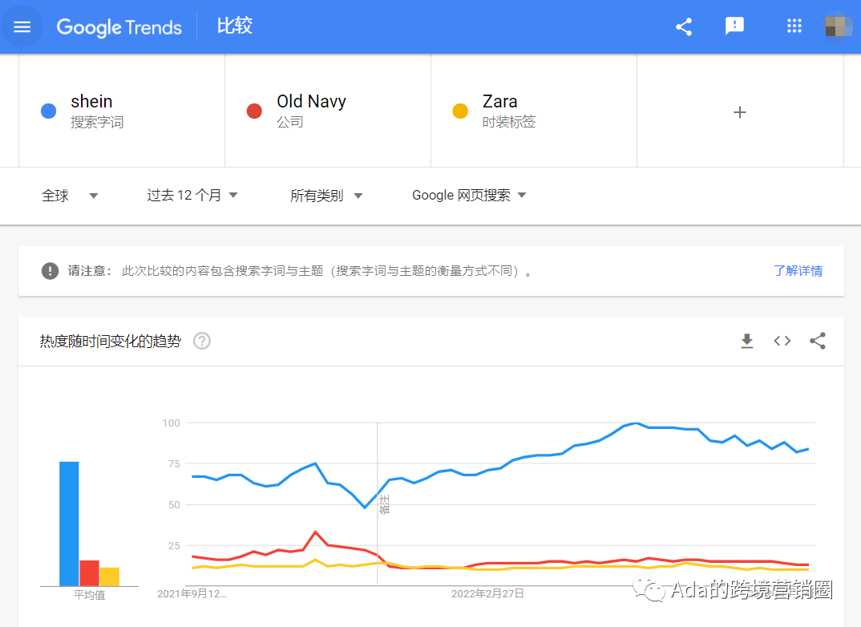Viewport: 861px width, 627px height.
Task: Open the user account avatar
Action: [838, 26]
